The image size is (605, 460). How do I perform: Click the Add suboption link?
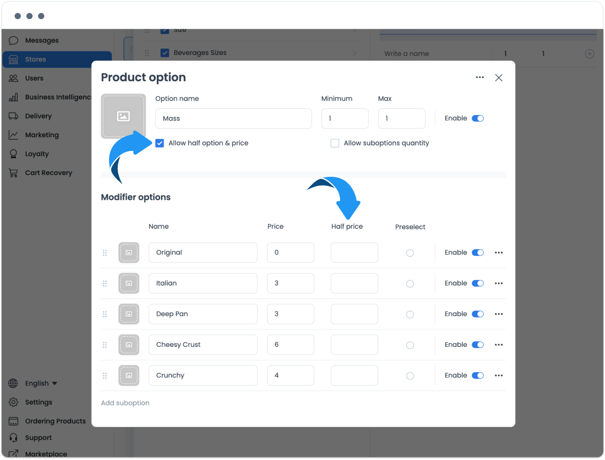pos(125,403)
